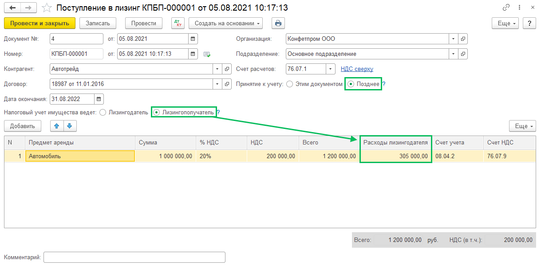Add document to favorites with the star
The image size is (541, 265).
click(x=47, y=8)
